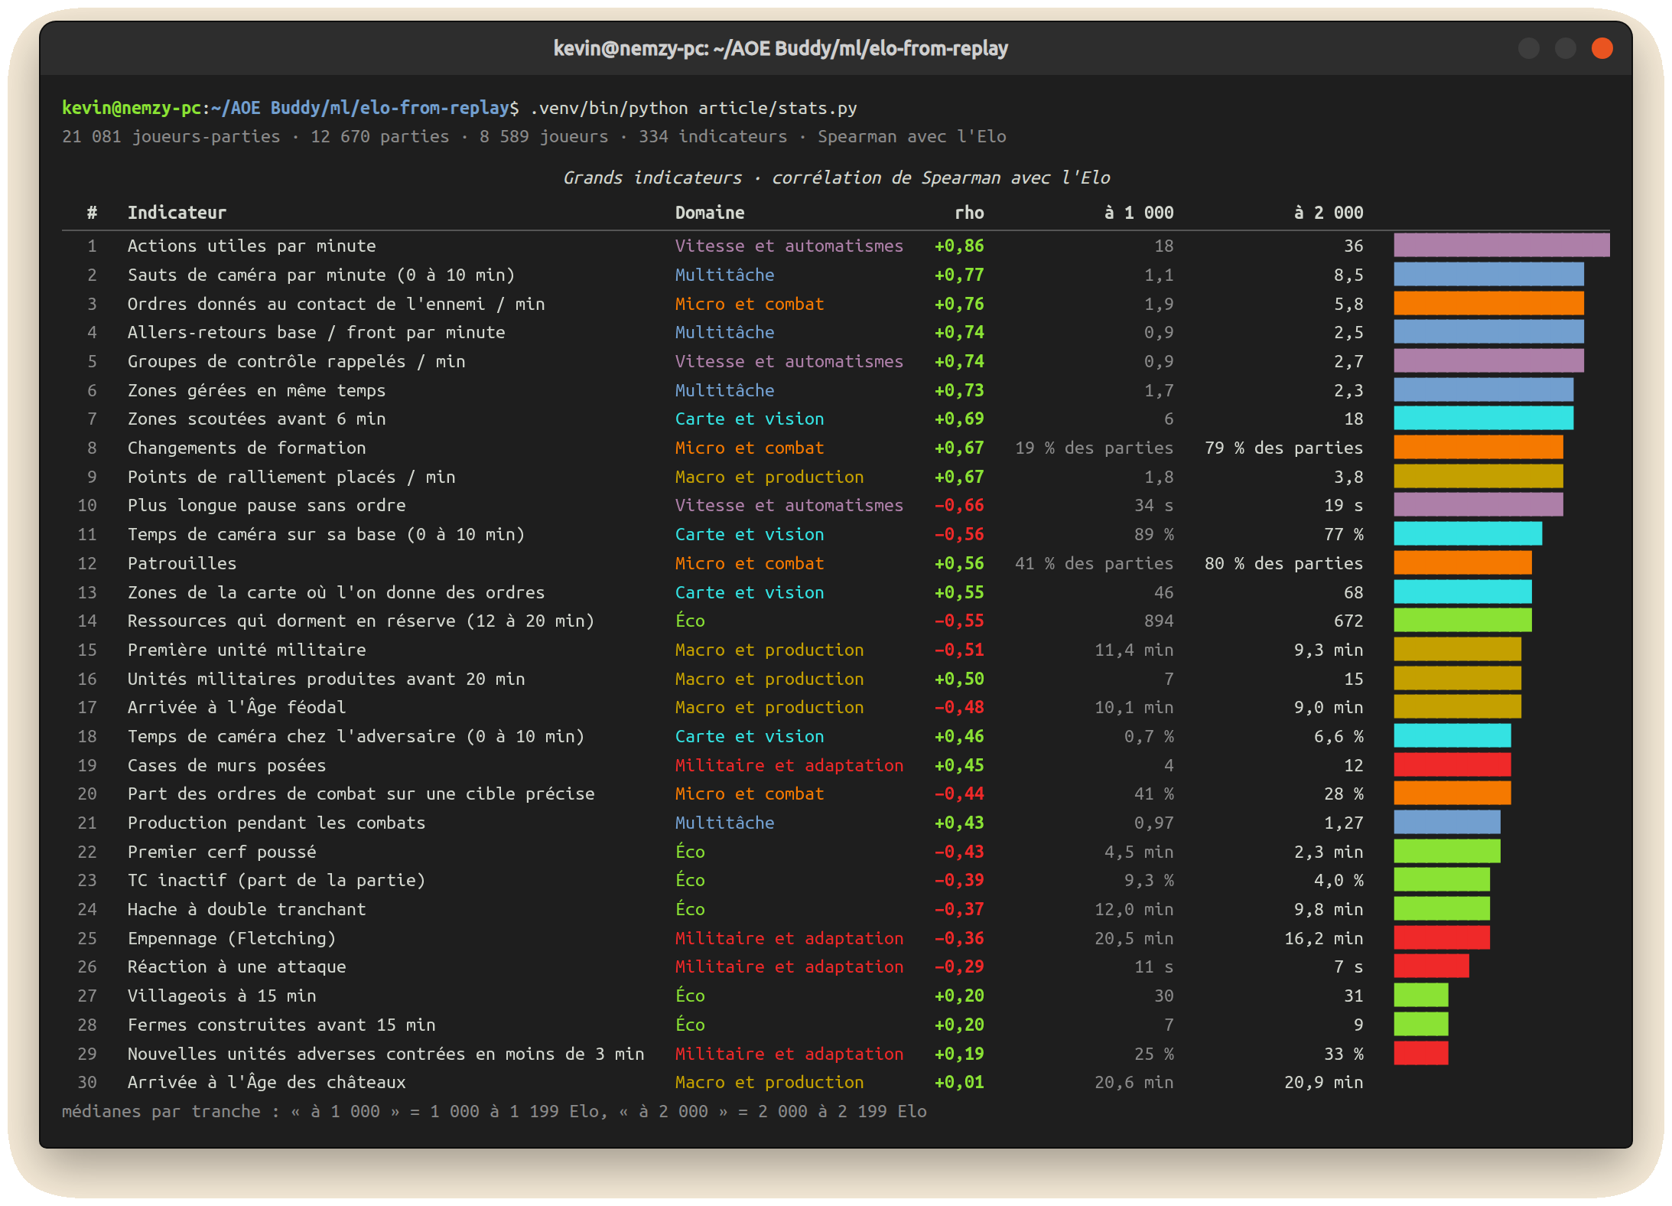Image resolution: width=1672 pixels, height=1206 pixels.
Task: Click value 894 in Ressources qui dorment row
Action: (x=1159, y=621)
